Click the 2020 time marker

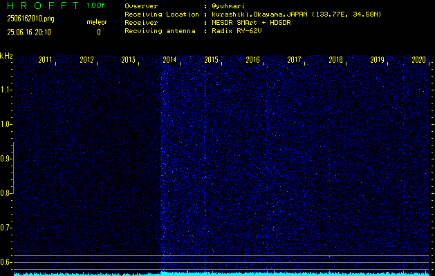[418, 60]
